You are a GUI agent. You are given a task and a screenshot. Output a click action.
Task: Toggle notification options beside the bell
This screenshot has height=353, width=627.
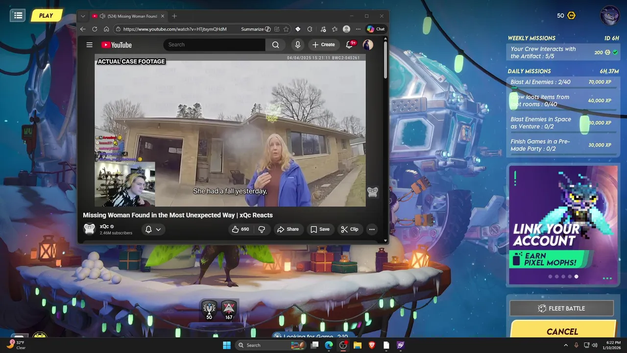[158, 229]
